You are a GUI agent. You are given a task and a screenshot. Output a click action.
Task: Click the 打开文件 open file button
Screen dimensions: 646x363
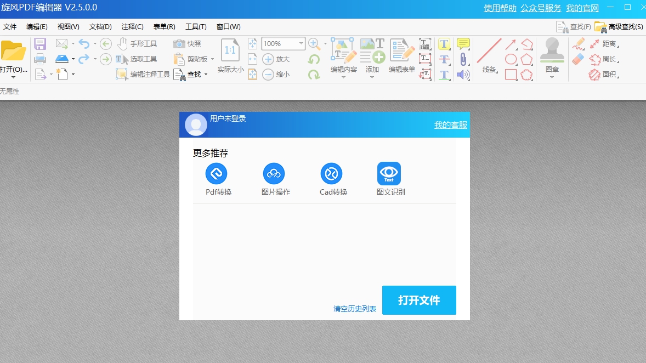(x=419, y=300)
